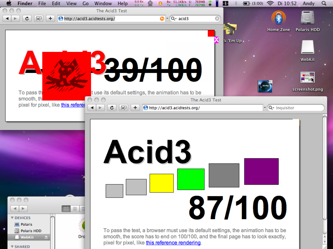Click the dark gray box on Acid3 page

[224, 175]
